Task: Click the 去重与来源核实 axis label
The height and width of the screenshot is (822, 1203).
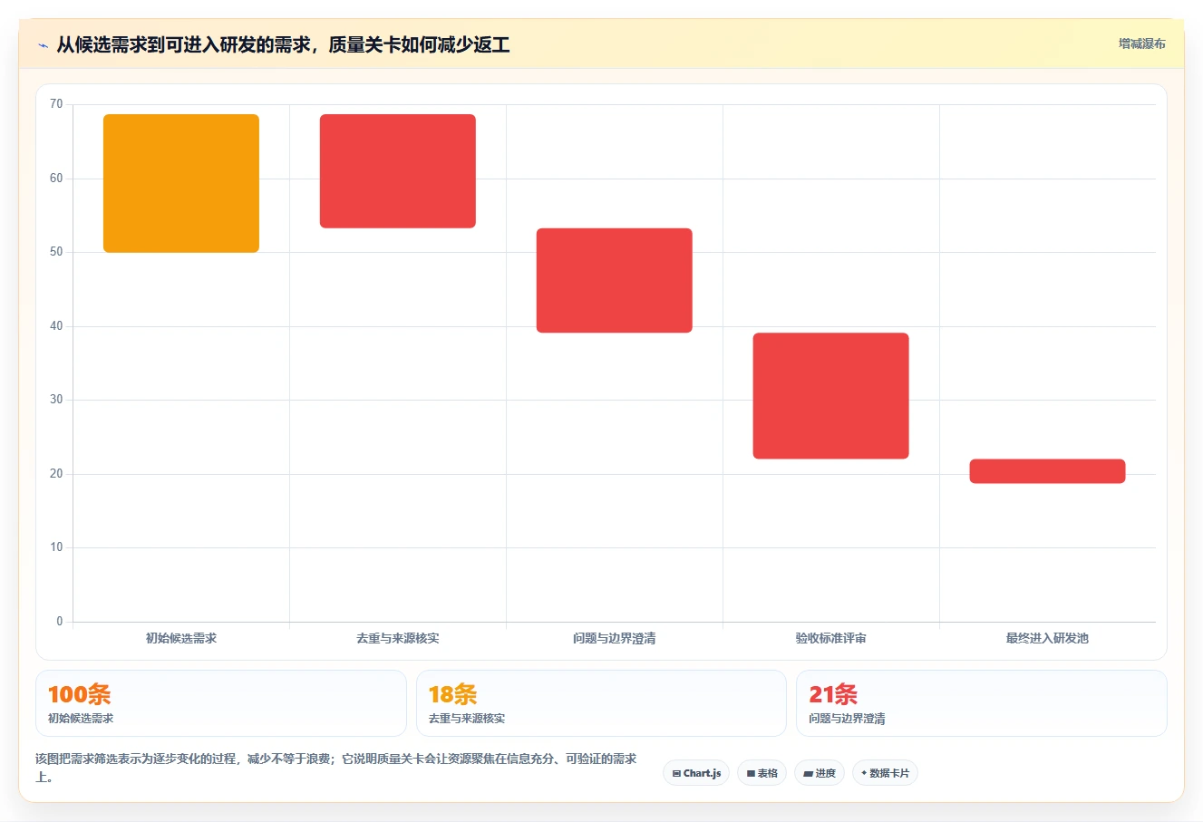Action: (398, 638)
